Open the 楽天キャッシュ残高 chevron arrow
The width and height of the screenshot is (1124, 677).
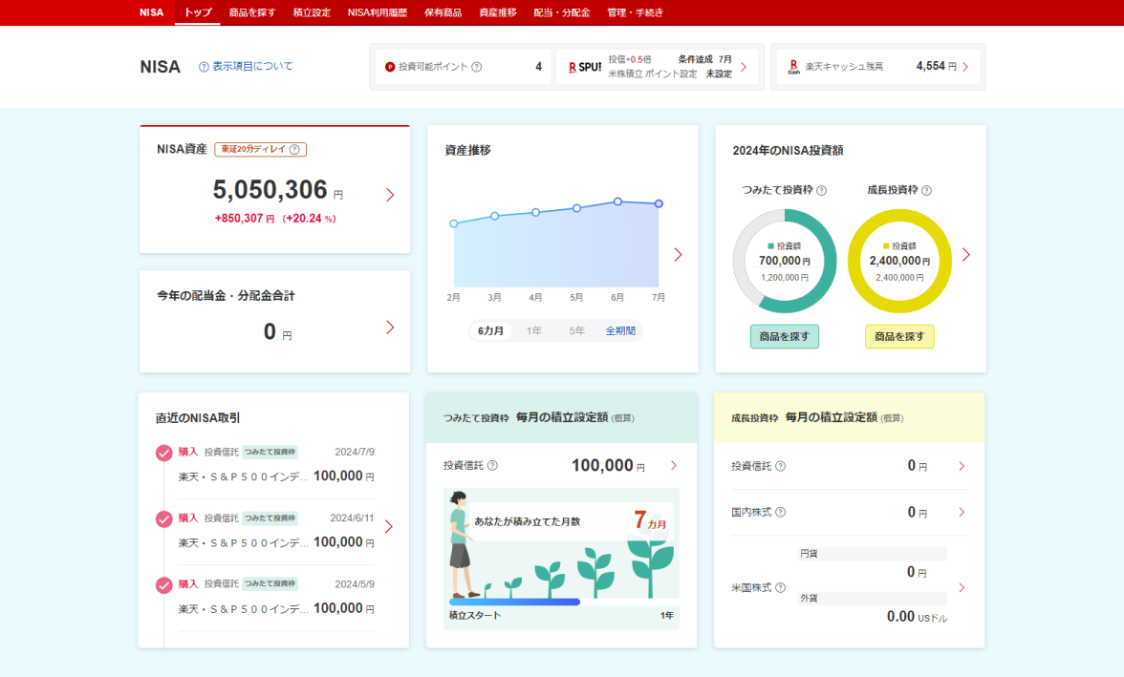965,67
